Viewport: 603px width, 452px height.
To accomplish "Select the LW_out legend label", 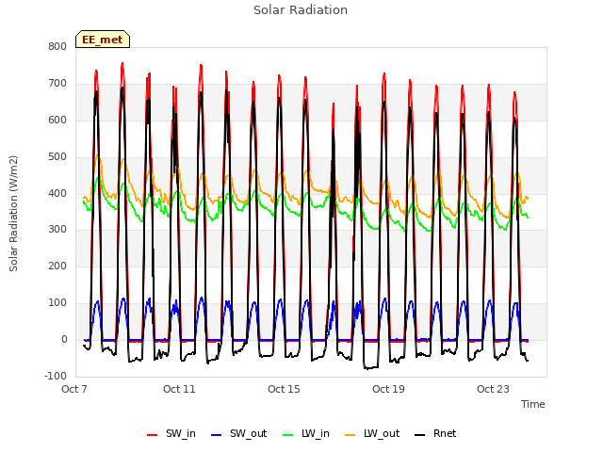I will click(382, 433).
